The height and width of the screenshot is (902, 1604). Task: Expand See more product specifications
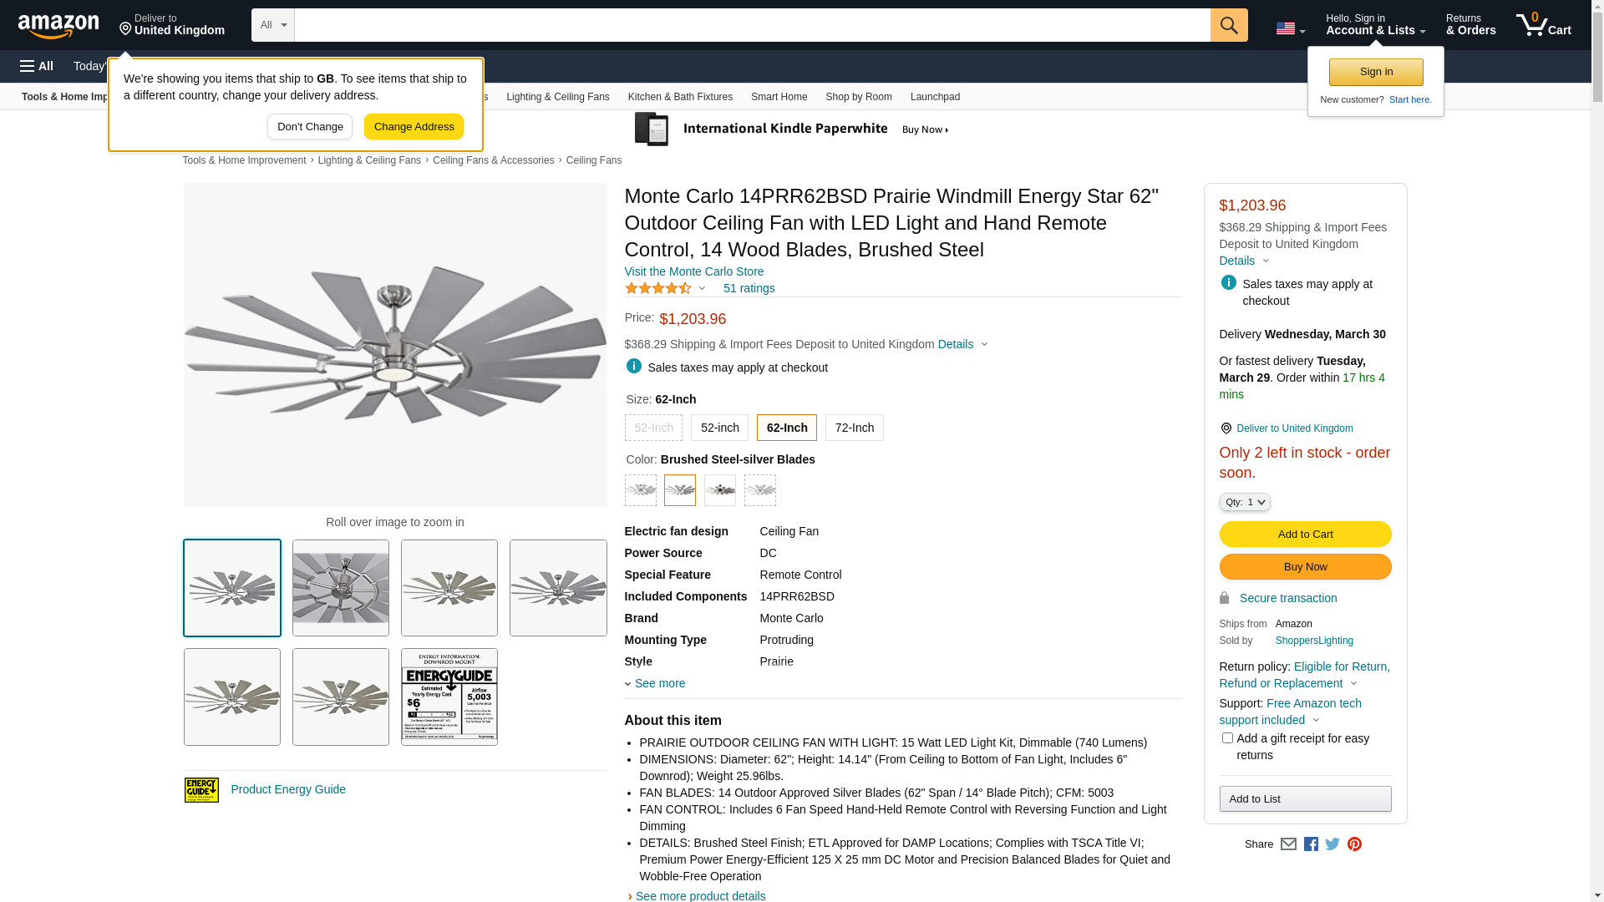(x=659, y=683)
